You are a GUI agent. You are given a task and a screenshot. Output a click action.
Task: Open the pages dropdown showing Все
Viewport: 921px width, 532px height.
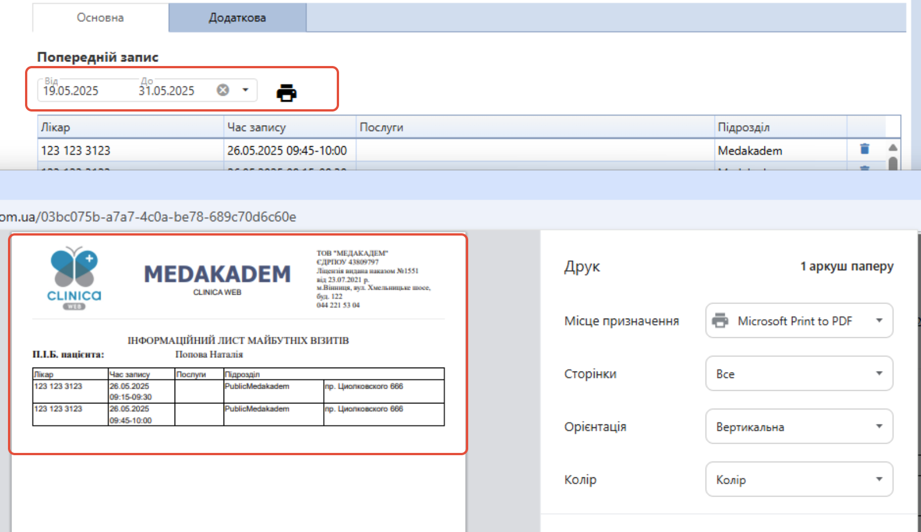point(799,373)
